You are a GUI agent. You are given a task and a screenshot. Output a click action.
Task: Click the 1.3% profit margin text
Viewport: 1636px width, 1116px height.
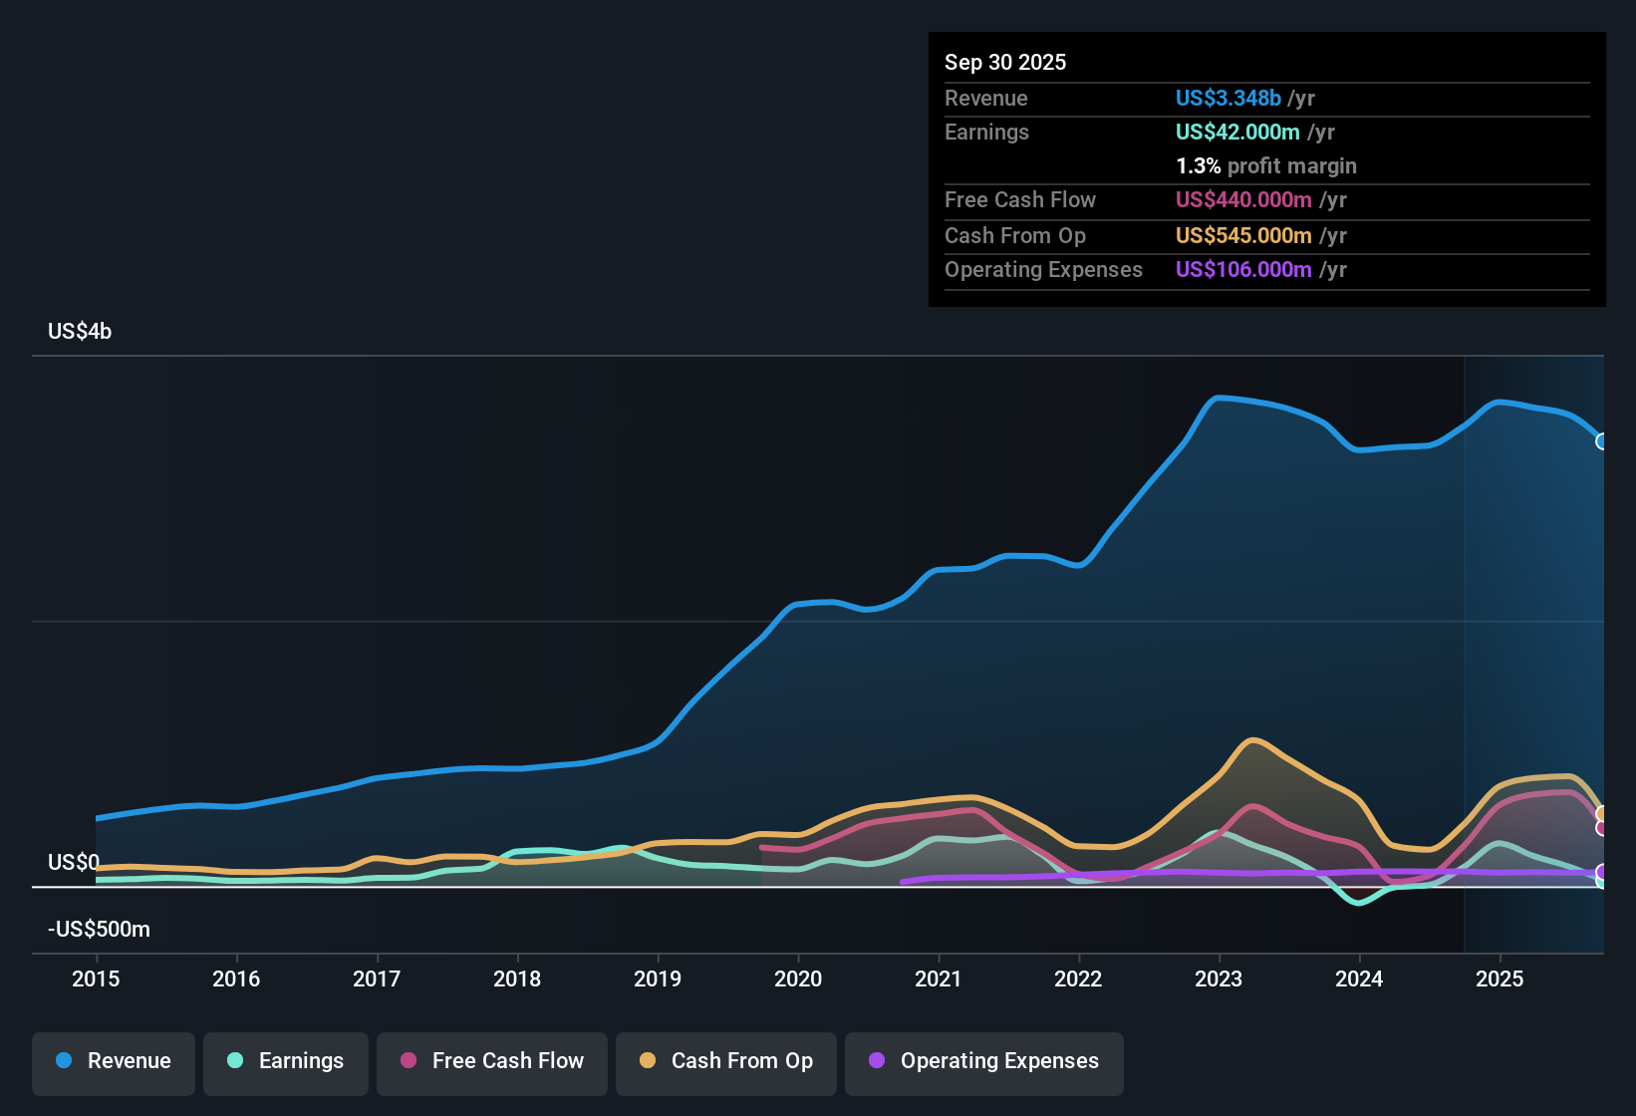point(1265,166)
